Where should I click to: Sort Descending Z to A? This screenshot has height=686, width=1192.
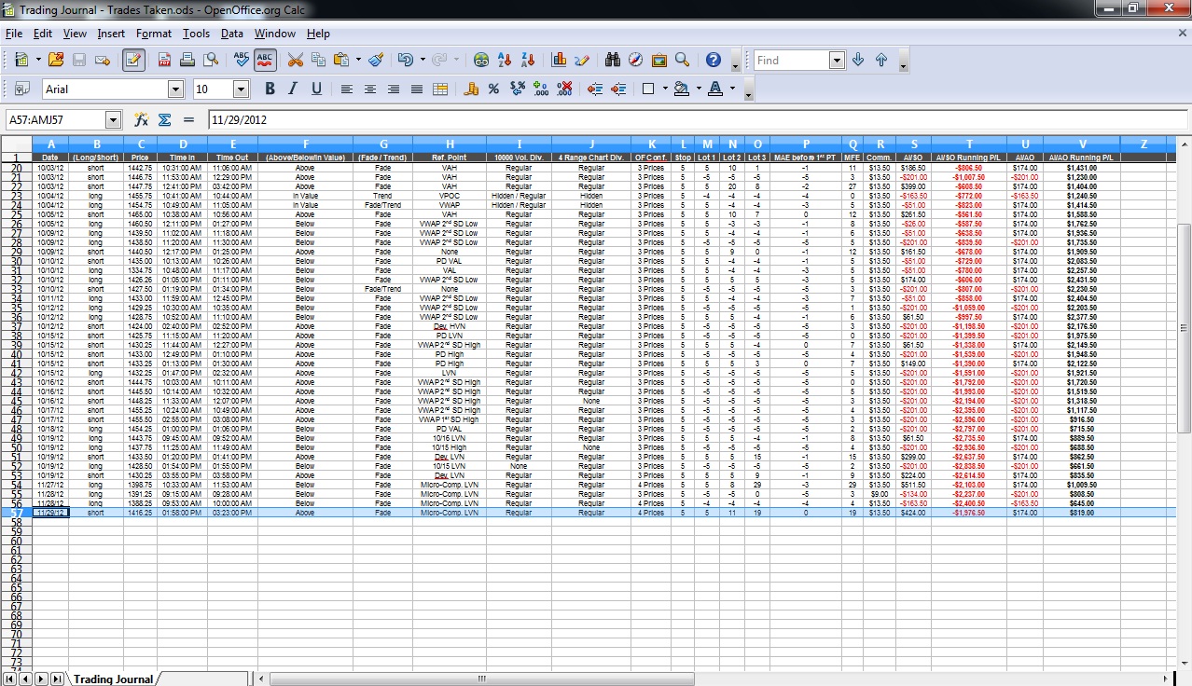tap(528, 60)
